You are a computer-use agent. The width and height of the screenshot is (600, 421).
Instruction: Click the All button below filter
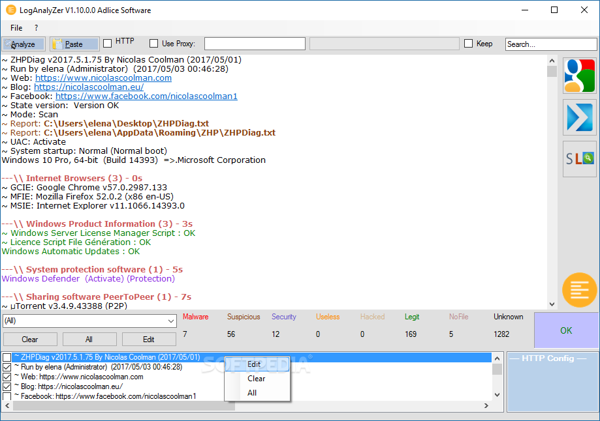tap(89, 340)
